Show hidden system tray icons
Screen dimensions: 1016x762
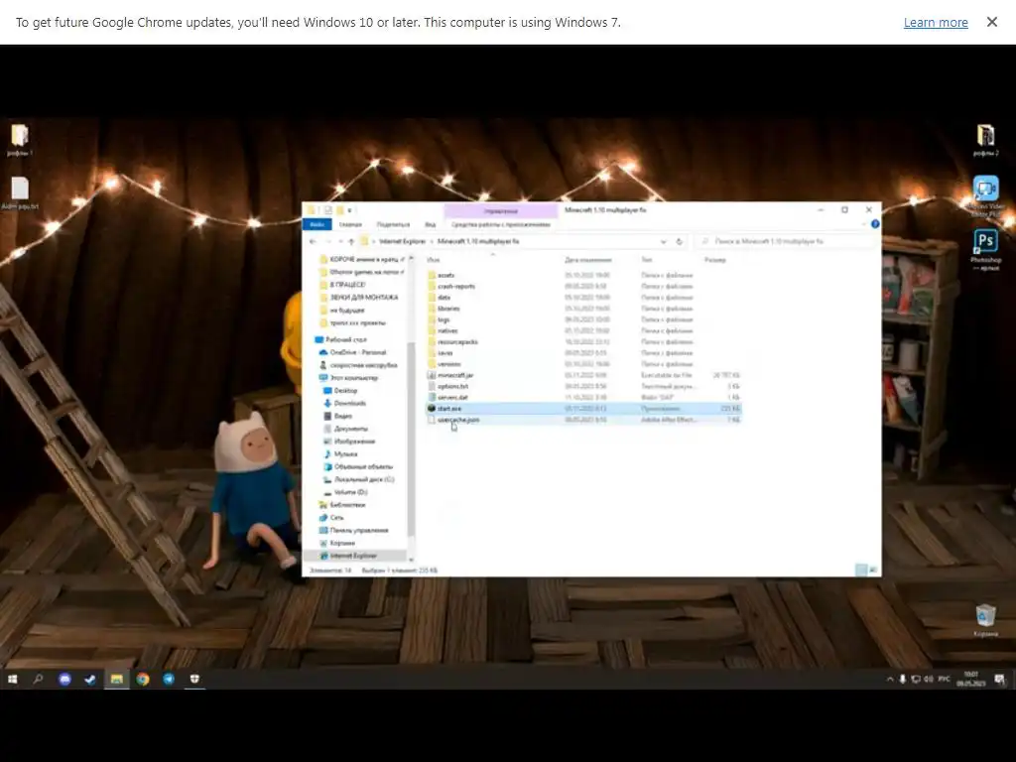890,679
